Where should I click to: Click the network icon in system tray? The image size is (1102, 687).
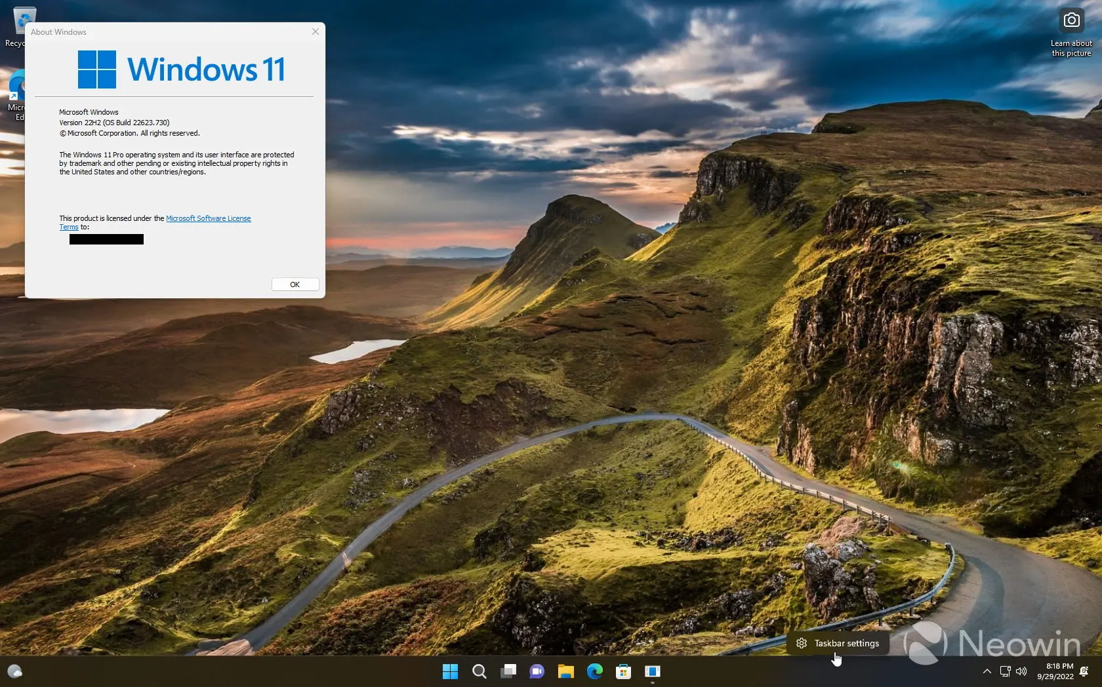(1005, 671)
